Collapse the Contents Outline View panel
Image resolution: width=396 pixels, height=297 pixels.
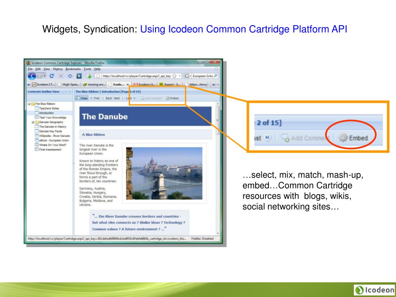tap(70, 91)
